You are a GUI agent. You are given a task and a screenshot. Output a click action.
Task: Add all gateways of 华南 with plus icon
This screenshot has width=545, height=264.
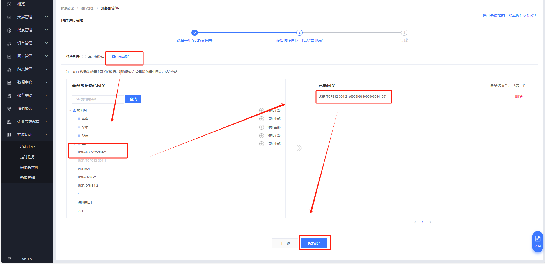point(262,119)
